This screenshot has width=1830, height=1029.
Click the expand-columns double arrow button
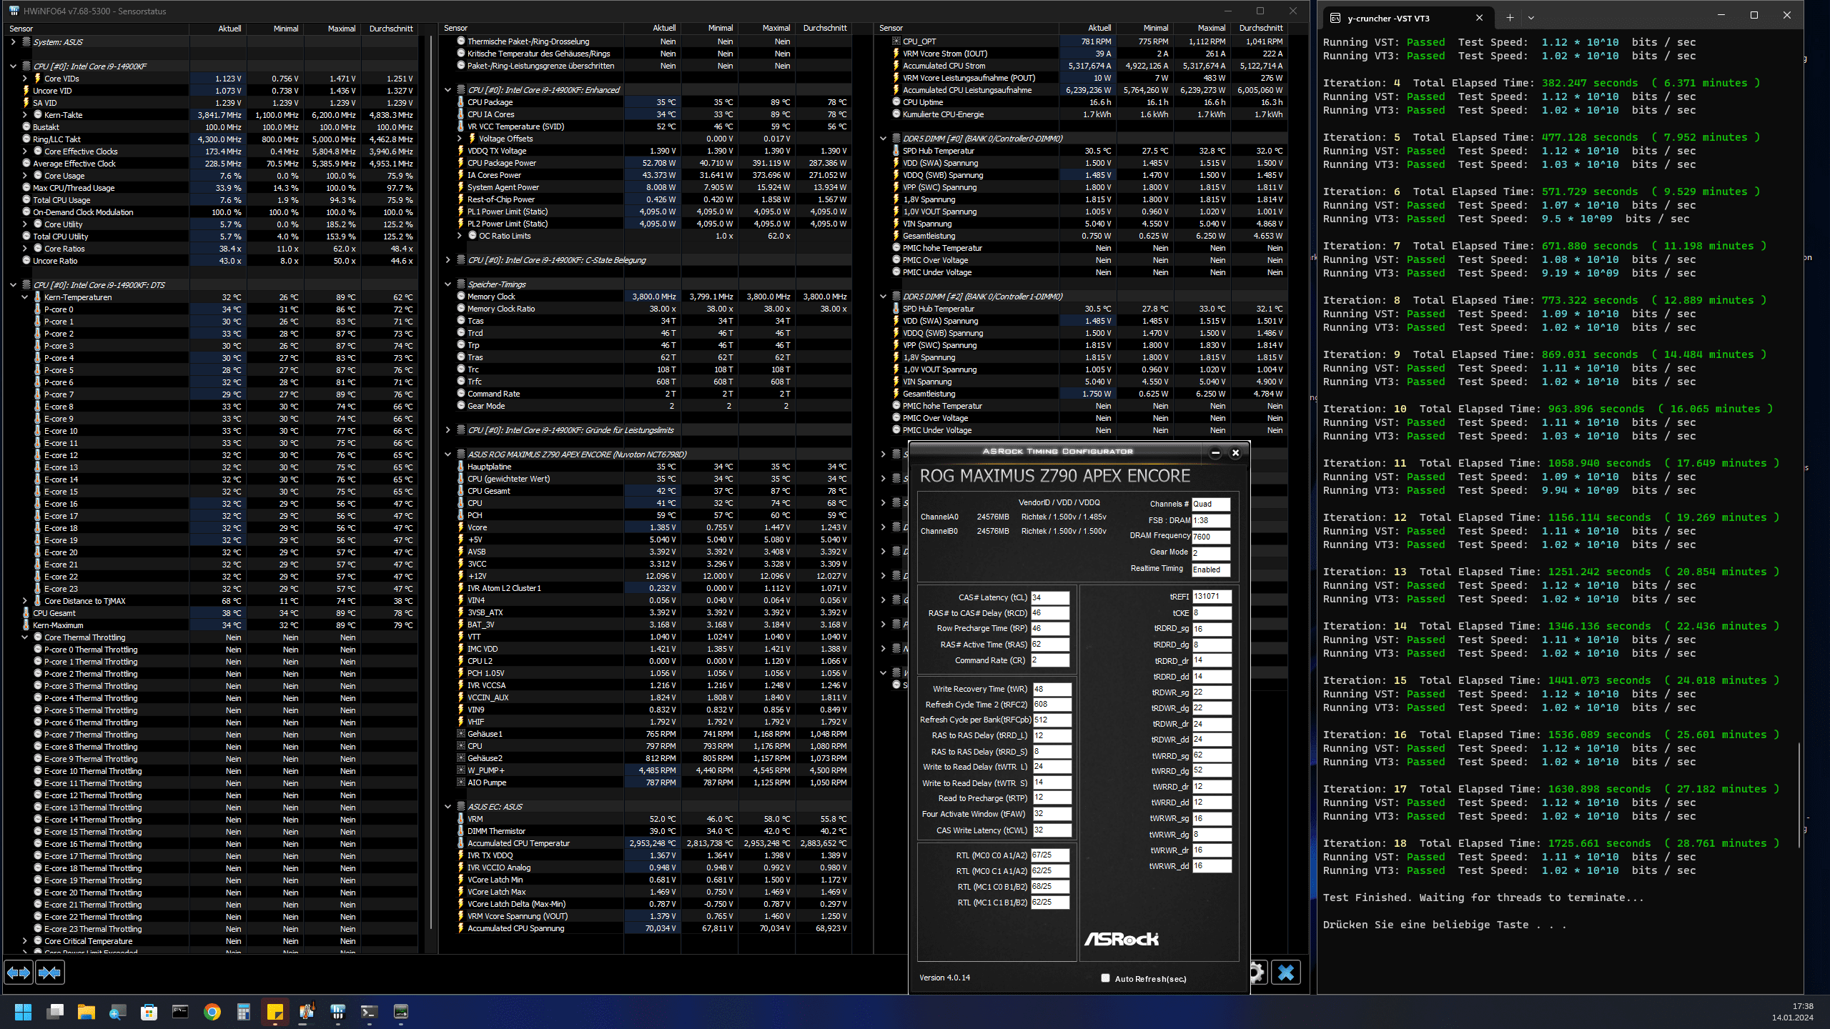coord(19,973)
